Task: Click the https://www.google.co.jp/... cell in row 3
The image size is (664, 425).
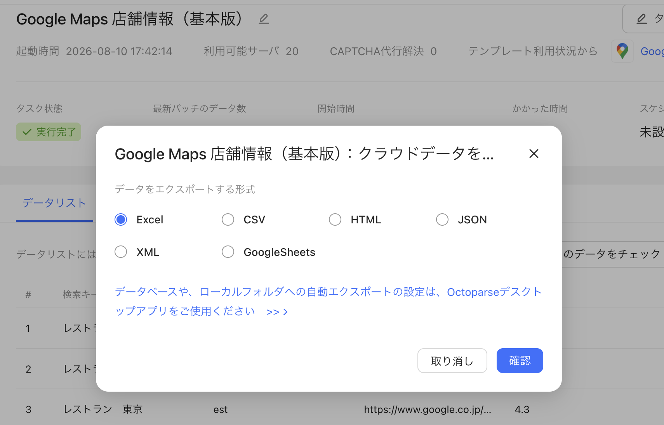Action: (x=428, y=409)
